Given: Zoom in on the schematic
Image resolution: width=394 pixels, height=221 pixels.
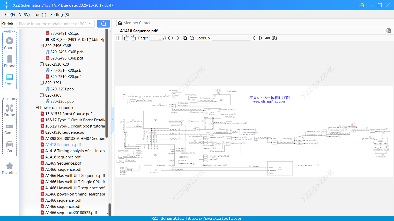Looking at the screenshot, I should pyautogui.click(x=185, y=38).
